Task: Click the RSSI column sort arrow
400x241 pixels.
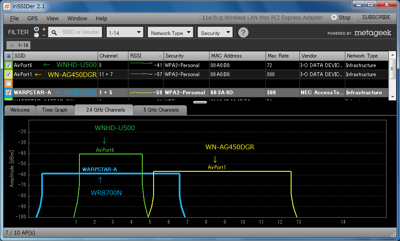Action: pos(160,56)
